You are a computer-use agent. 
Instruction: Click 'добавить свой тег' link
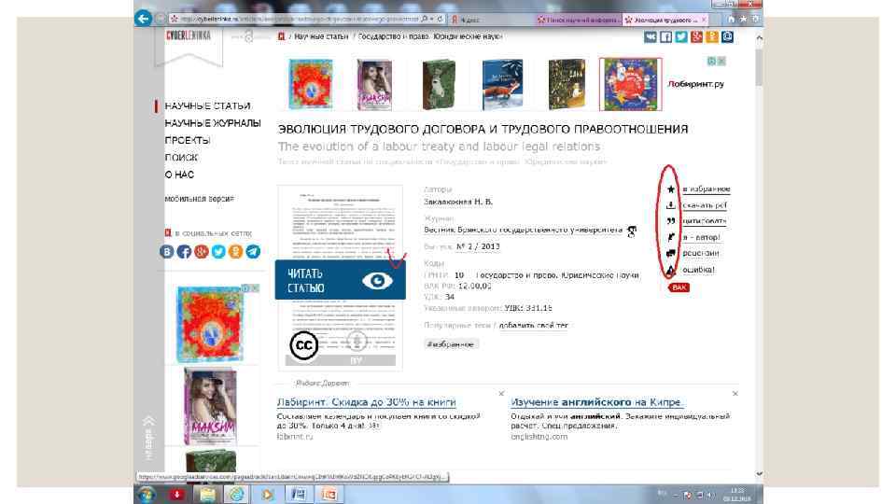coord(534,326)
